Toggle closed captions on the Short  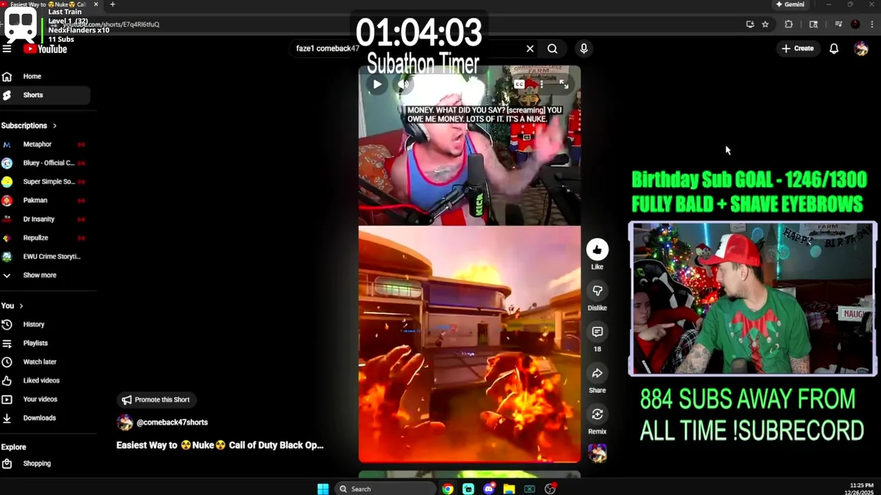520,84
